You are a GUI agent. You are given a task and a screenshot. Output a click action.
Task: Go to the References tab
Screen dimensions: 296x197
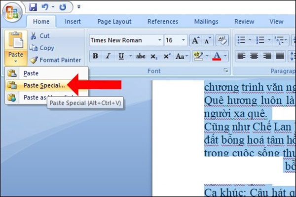coord(163,22)
